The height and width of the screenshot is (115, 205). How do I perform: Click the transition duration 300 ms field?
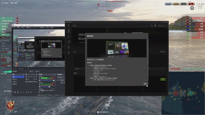coord(62,80)
